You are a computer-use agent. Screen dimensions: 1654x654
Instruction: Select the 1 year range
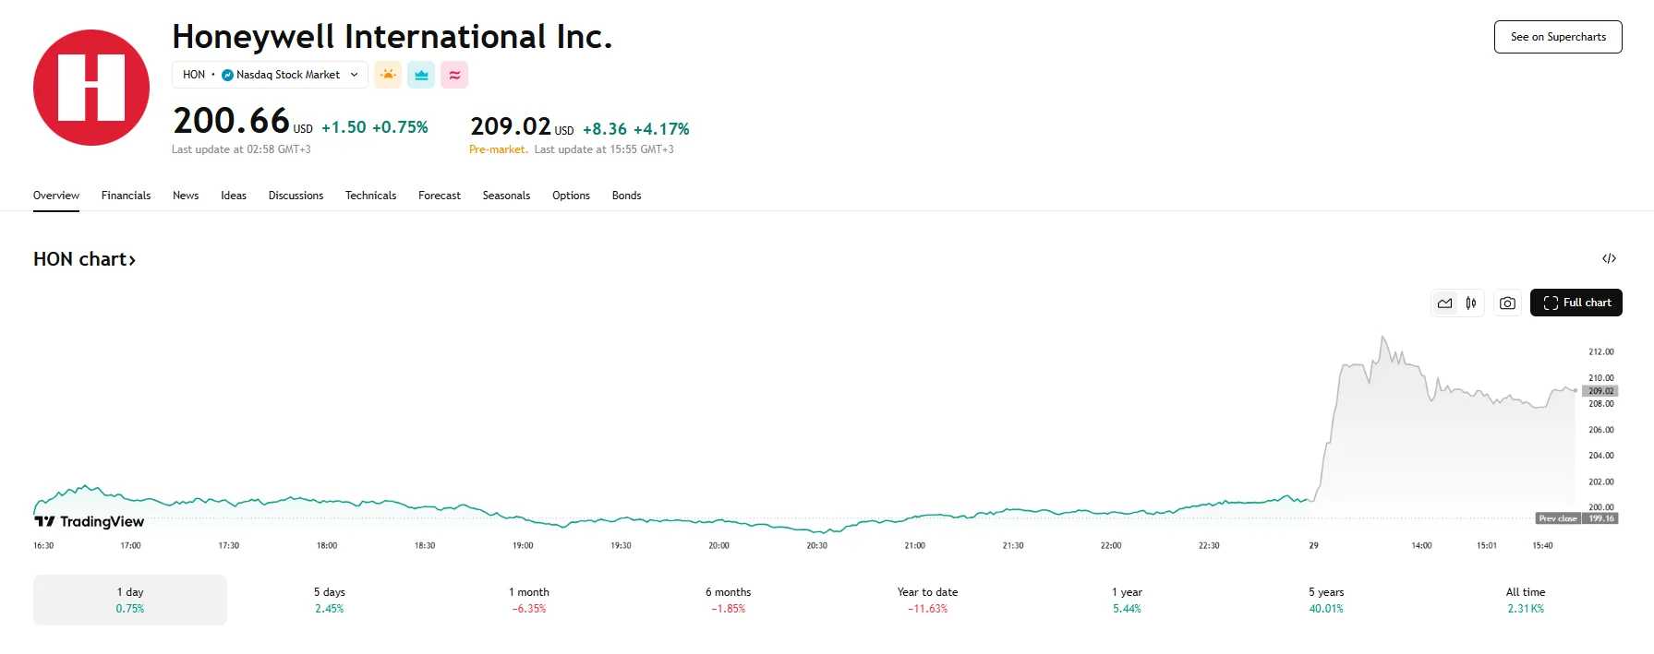pyautogui.click(x=1127, y=600)
